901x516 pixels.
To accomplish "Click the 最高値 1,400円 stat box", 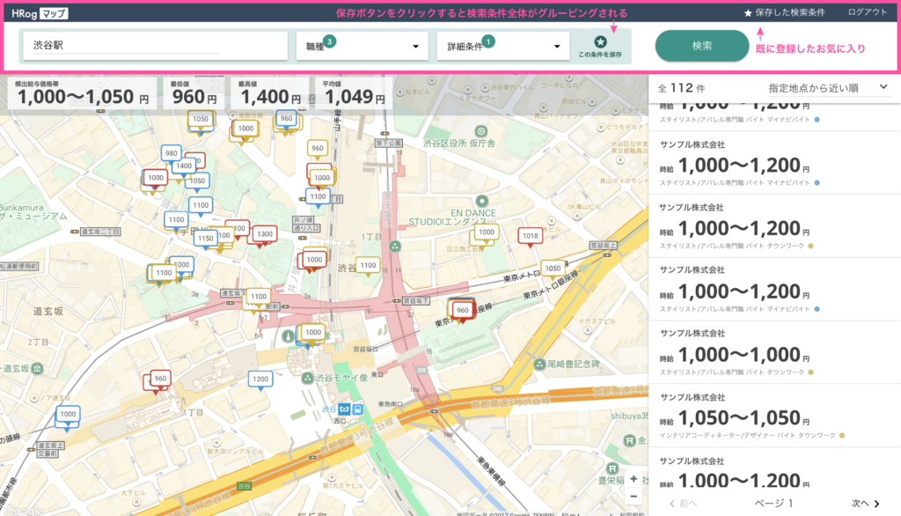I will tap(269, 92).
